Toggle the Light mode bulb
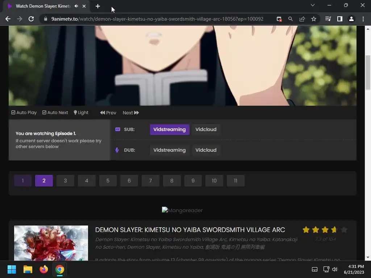This screenshot has height=278, width=371. click(x=81, y=113)
